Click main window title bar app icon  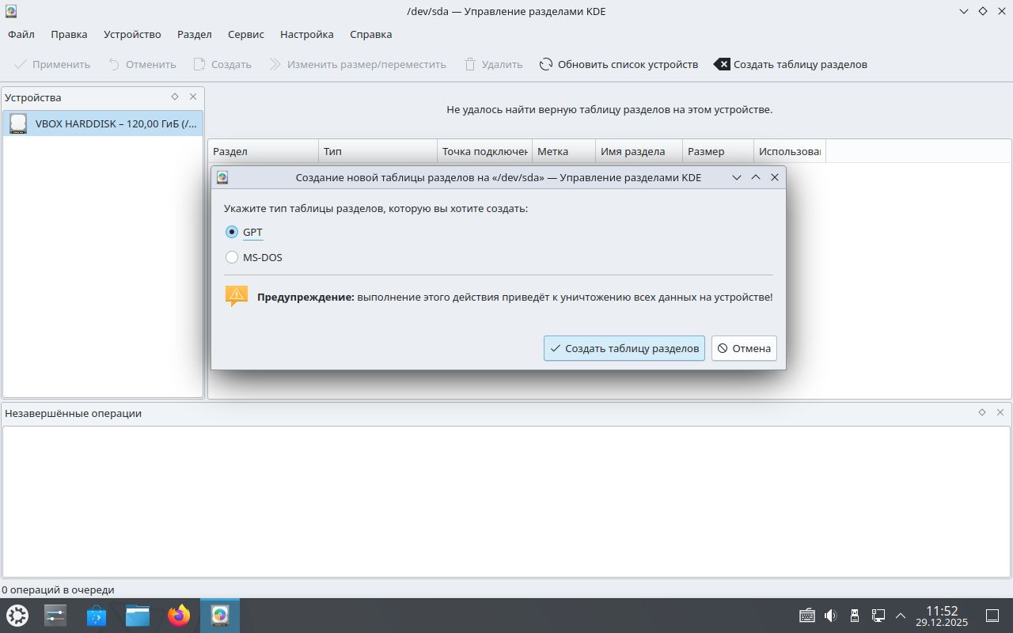click(x=11, y=11)
